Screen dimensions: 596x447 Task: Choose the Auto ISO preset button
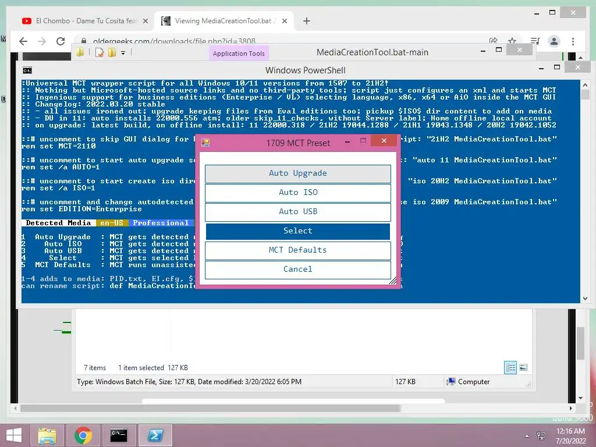[x=297, y=193]
